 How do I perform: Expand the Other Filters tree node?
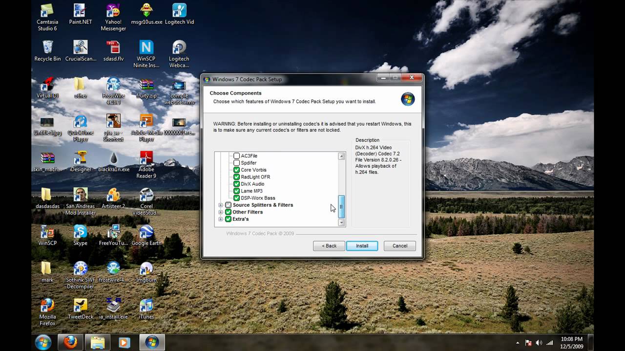pos(221,212)
